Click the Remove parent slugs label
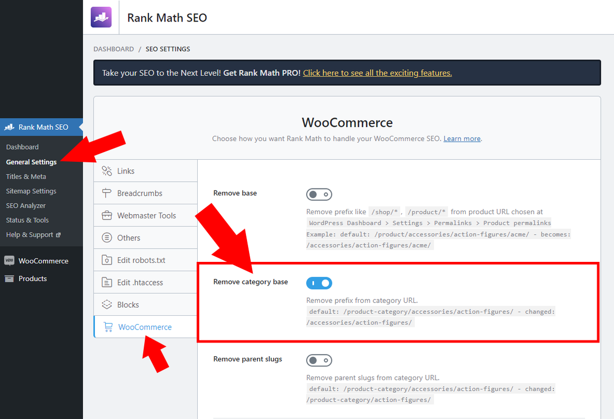 pos(247,359)
